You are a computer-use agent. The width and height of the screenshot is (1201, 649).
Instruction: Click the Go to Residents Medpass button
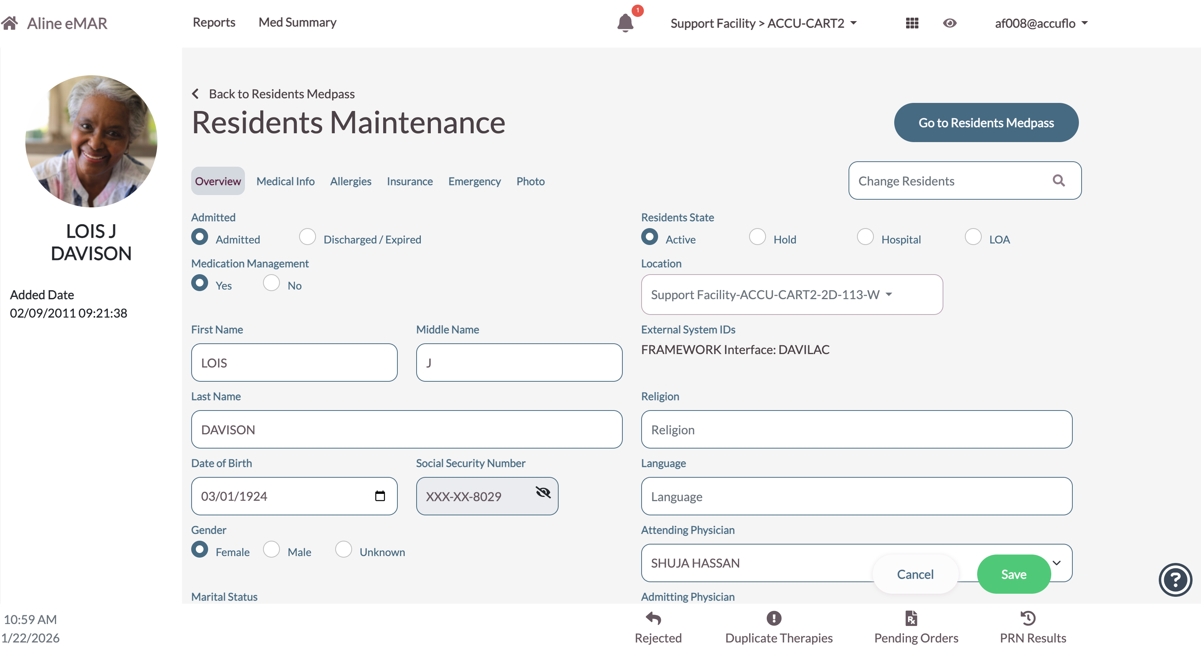[x=986, y=123]
